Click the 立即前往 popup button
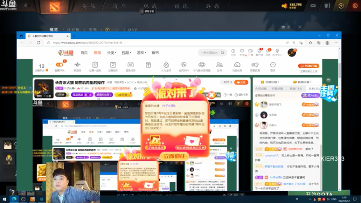361x203 pixels. 174,157
